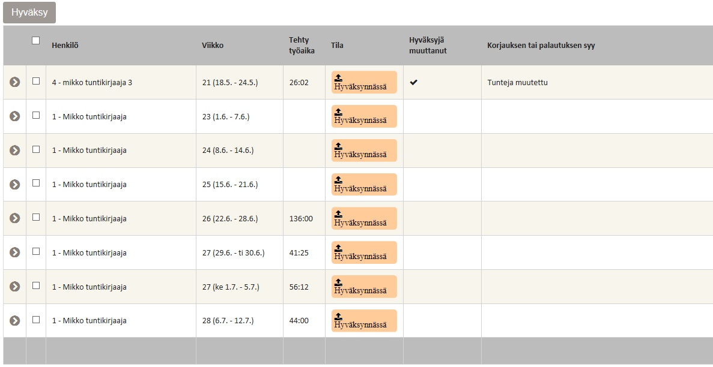
Task: Click upload icon for week 27 (29.6. - ti 30.6.)
Action: pyautogui.click(x=338, y=248)
